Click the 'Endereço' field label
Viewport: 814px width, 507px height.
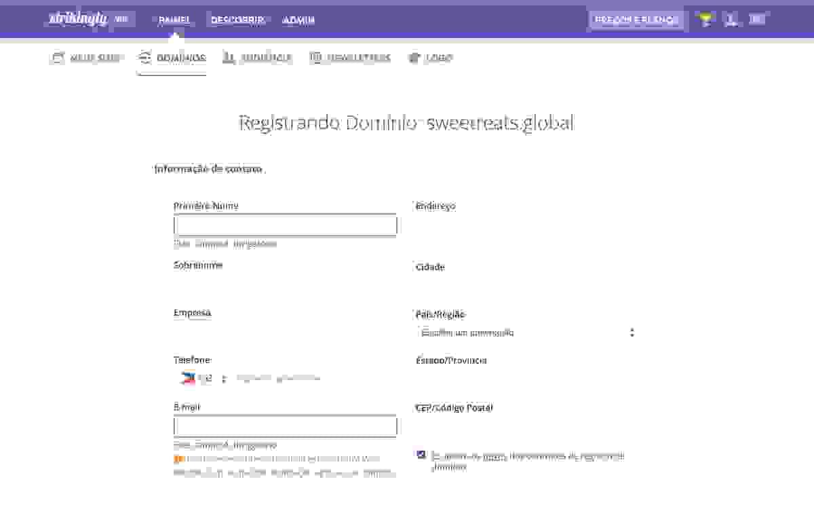click(435, 206)
